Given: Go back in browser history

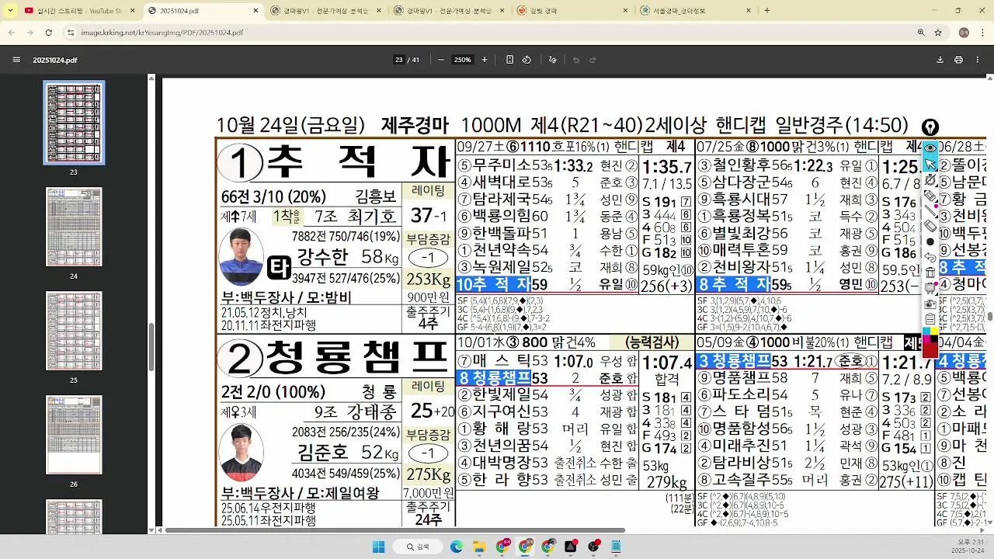Looking at the screenshot, I should pos(12,33).
